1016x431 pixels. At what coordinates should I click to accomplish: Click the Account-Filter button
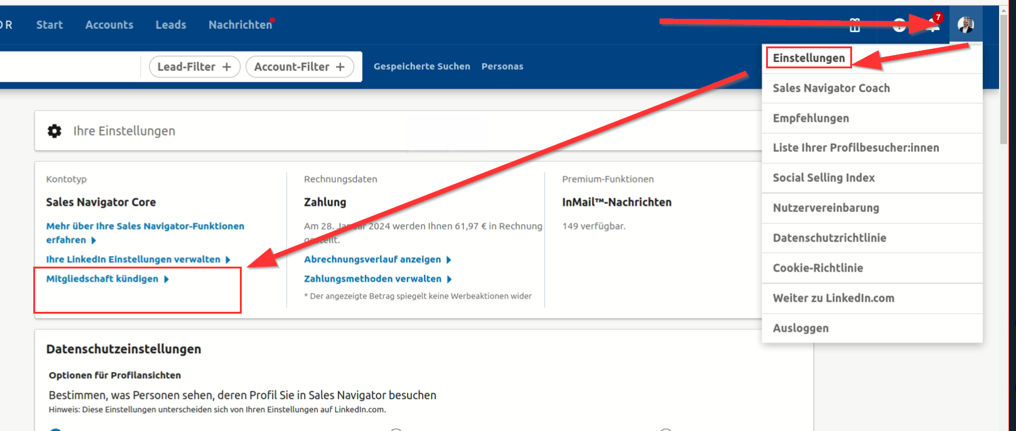point(300,67)
